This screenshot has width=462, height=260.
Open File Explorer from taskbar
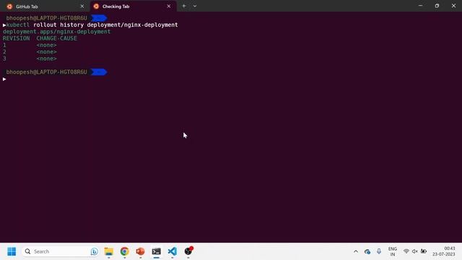pos(109,251)
